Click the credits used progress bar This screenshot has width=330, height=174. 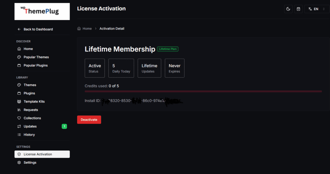pos(203,92)
